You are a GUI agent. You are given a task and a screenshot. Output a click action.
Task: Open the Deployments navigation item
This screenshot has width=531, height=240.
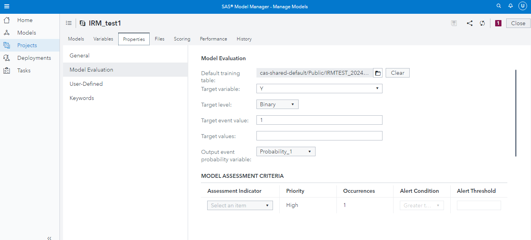(34, 58)
